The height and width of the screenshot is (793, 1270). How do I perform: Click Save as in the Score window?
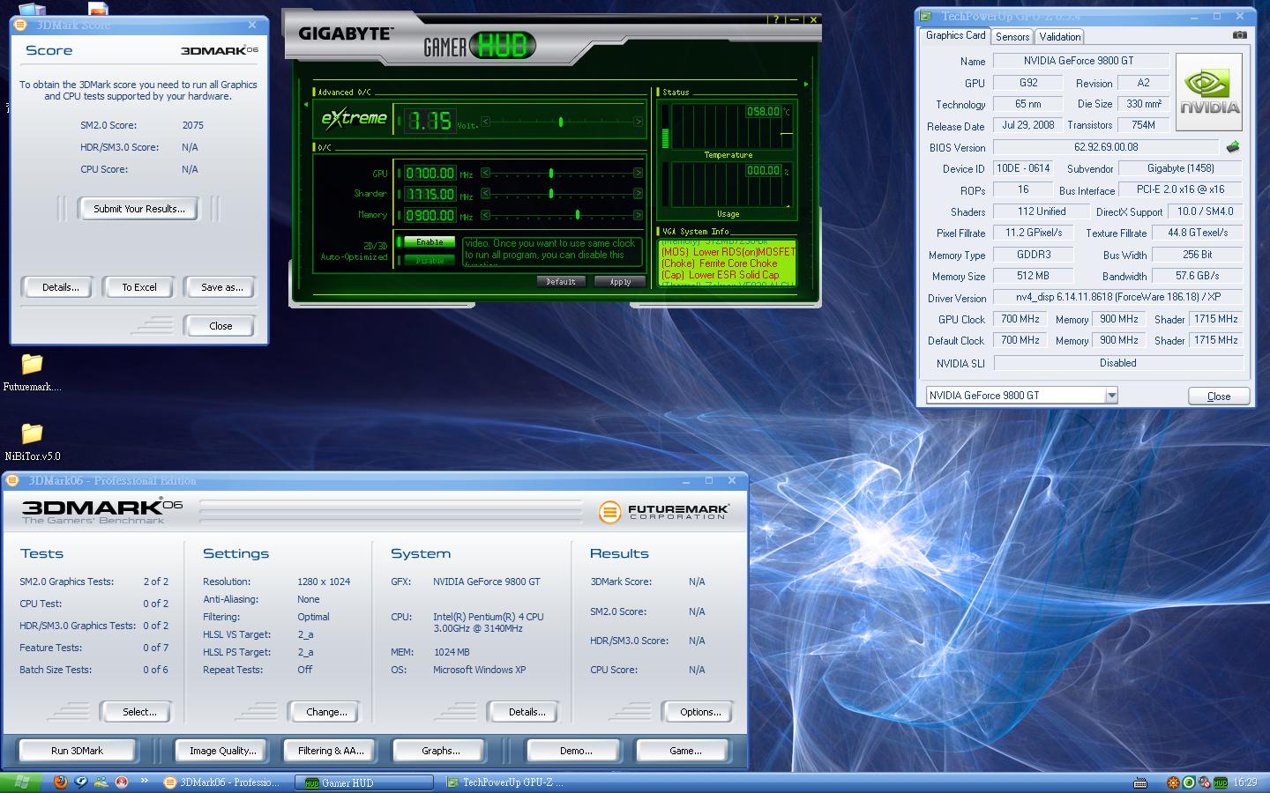point(221,287)
